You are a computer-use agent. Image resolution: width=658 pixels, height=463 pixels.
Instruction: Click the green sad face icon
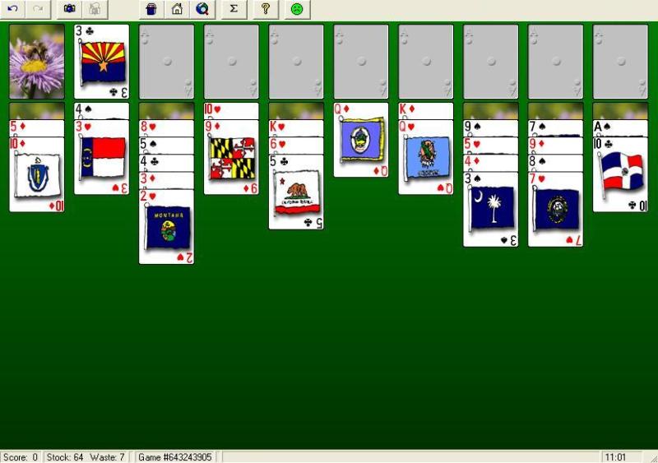click(x=296, y=9)
